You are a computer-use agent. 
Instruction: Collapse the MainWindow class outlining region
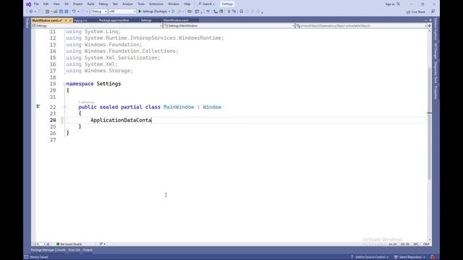(64, 107)
